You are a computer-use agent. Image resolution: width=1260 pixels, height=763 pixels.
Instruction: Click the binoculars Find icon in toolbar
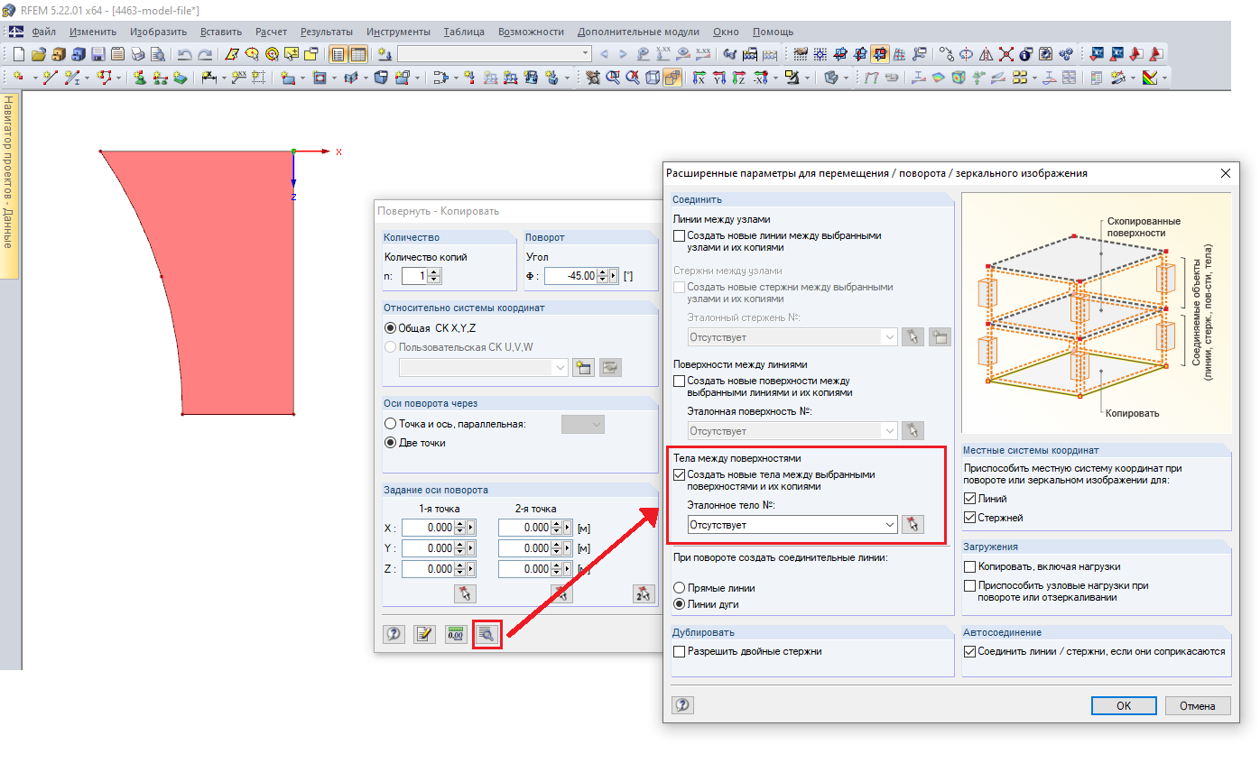click(730, 54)
